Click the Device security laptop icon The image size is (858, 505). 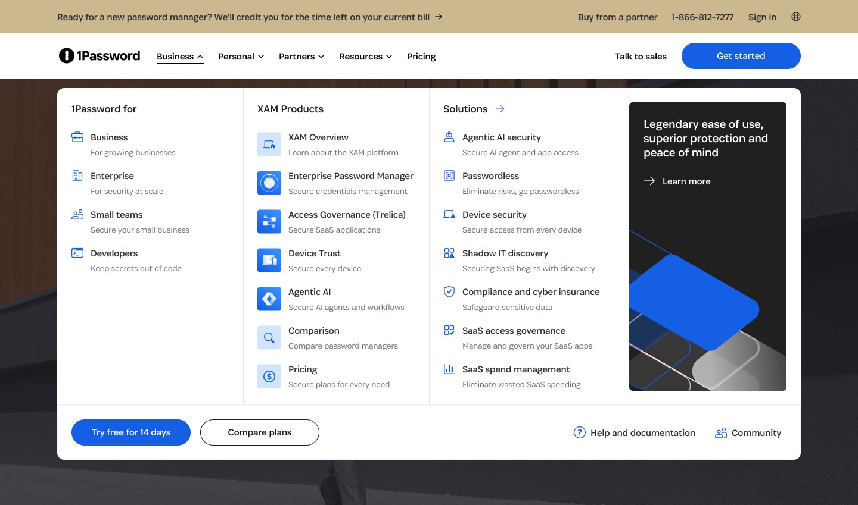[x=449, y=214]
